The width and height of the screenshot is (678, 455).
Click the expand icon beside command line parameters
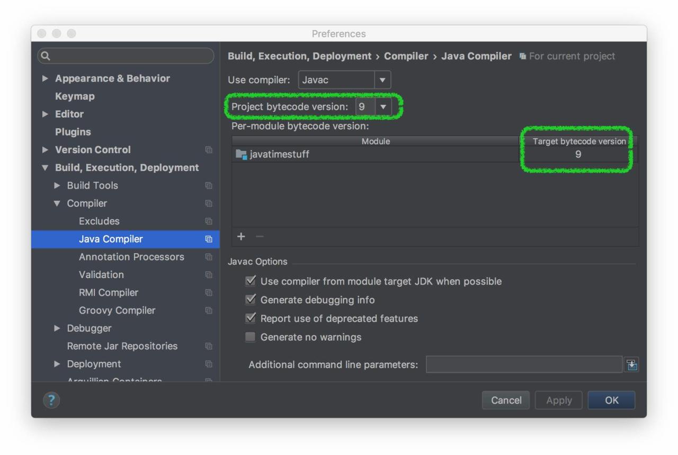tap(631, 364)
